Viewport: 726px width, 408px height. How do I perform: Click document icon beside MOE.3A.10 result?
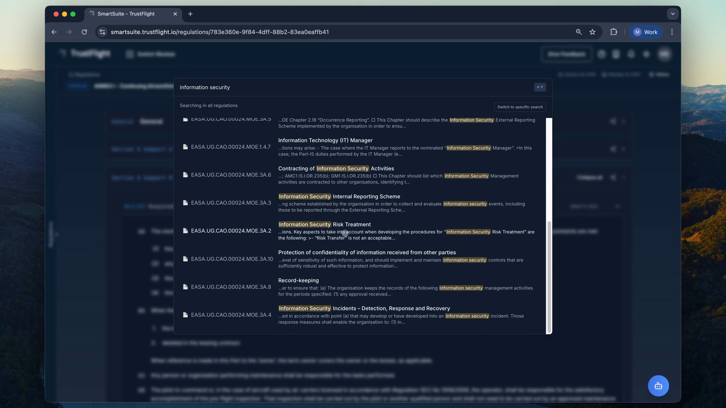(185, 259)
